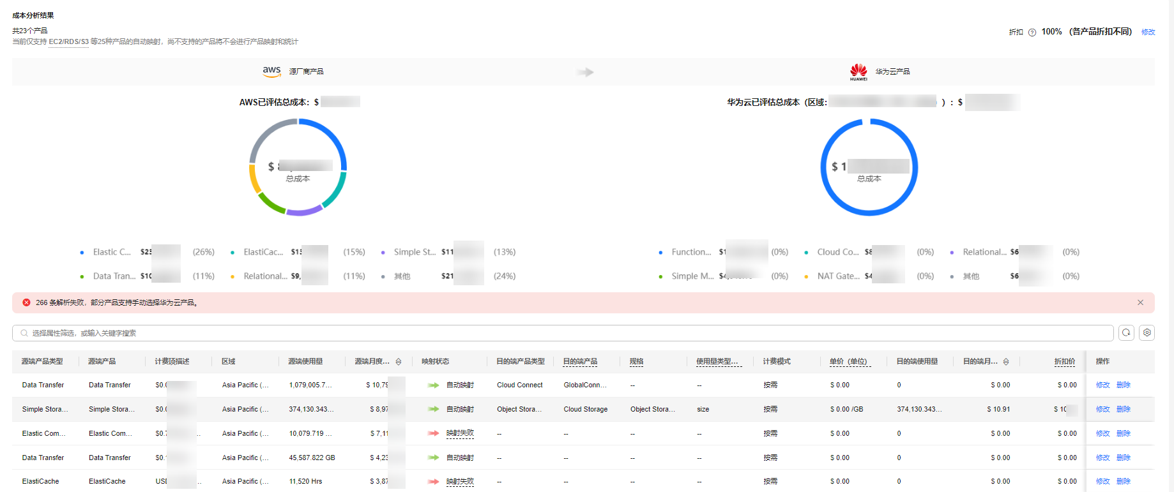Click 修改 in the Cloud Connect Data Transfer row
Screen dimensions: 1174x492
click(x=1102, y=385)
